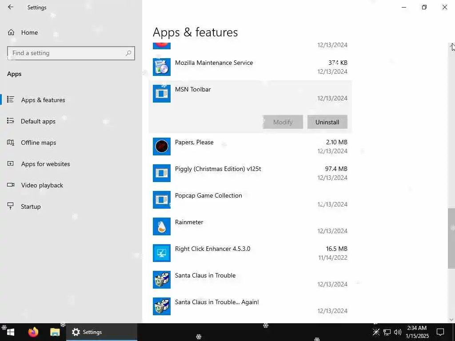Screen dimensions: 455x341
Task: Click the scrollbar thumb in apps list
Action: [451, 238]
